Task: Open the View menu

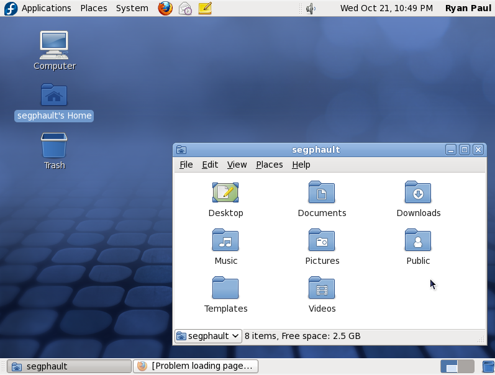Action: pos(237,165)
